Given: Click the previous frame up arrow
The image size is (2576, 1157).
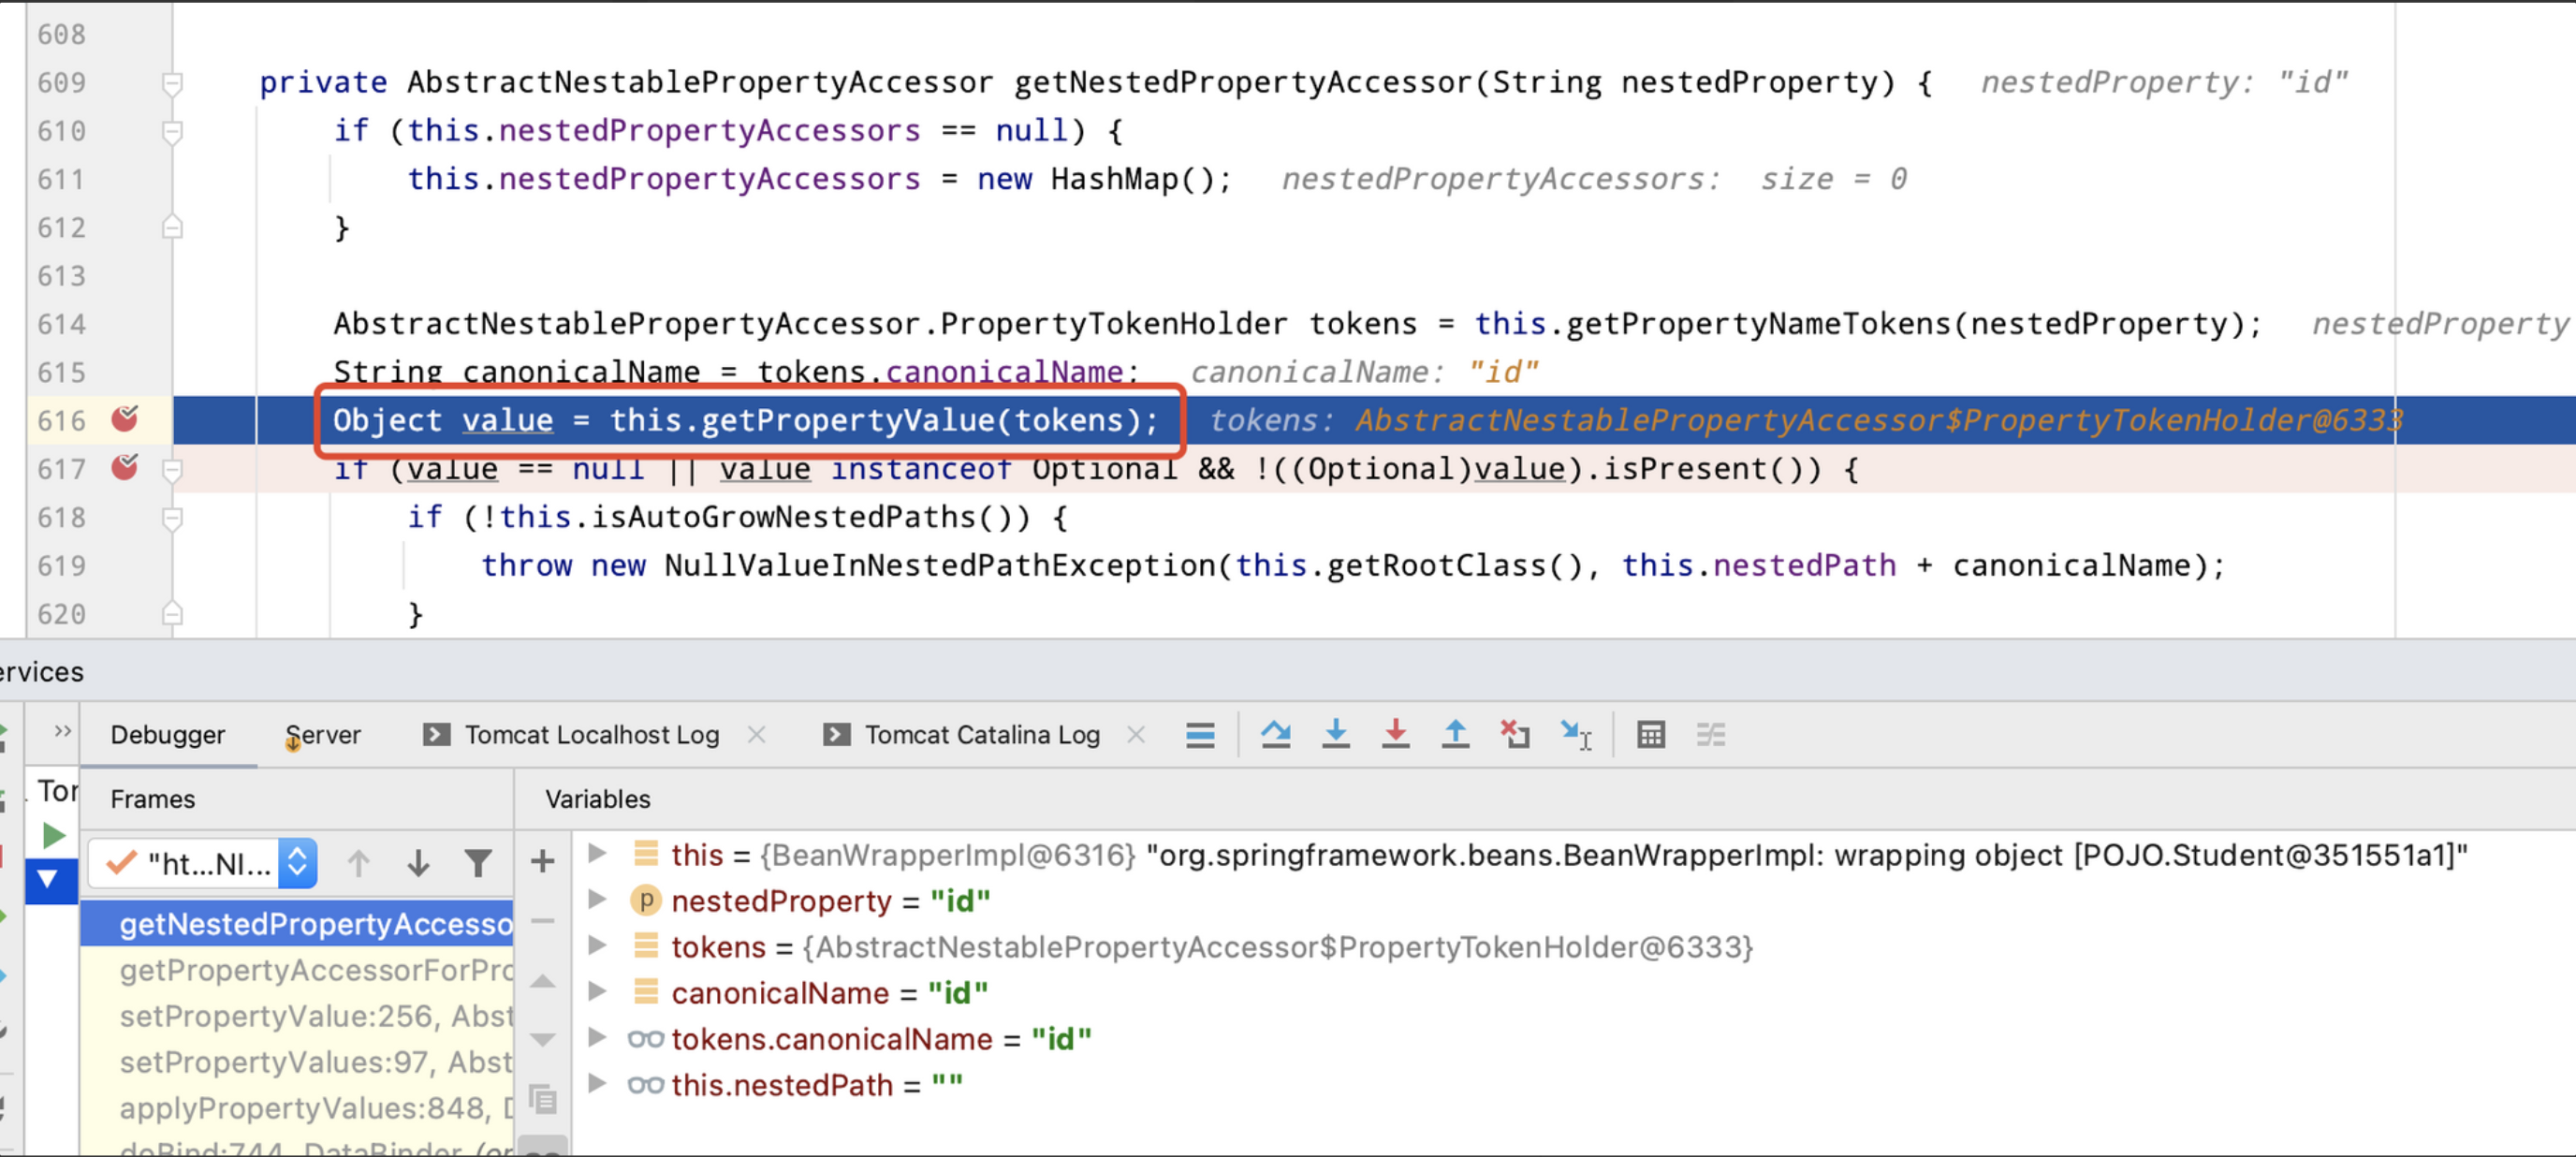Looking at the screenshot, I should [358, 863].
